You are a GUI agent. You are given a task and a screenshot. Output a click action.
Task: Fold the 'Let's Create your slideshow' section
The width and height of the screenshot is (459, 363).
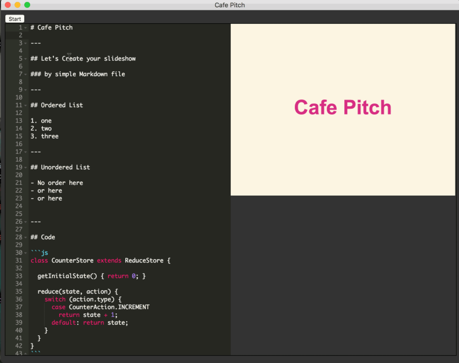coord(26,59)
